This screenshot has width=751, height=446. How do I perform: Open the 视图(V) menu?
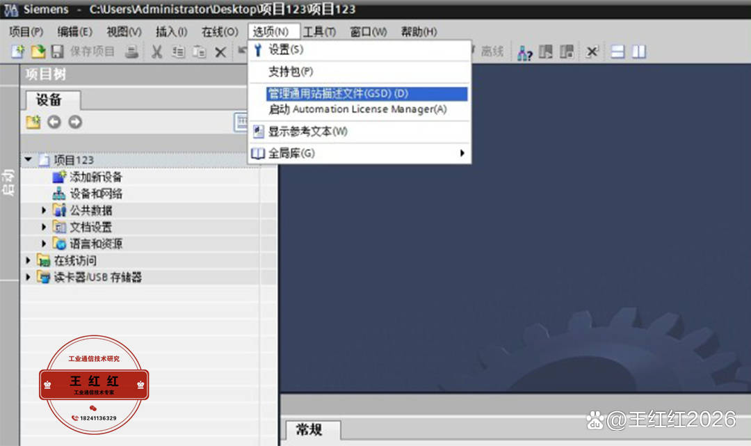click(x=124, y=31)
